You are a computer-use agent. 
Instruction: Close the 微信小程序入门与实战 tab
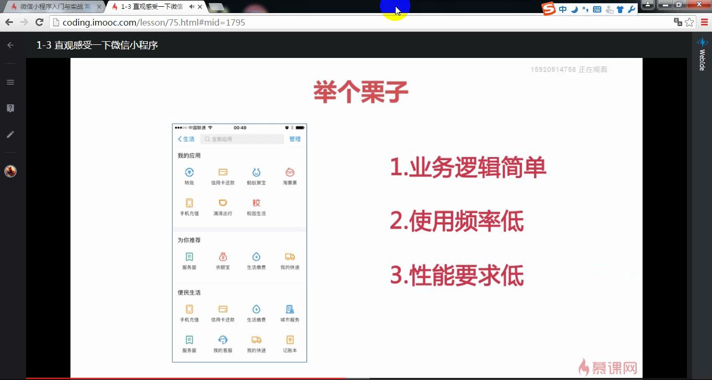pyautogui.click(x=99, y=7)
